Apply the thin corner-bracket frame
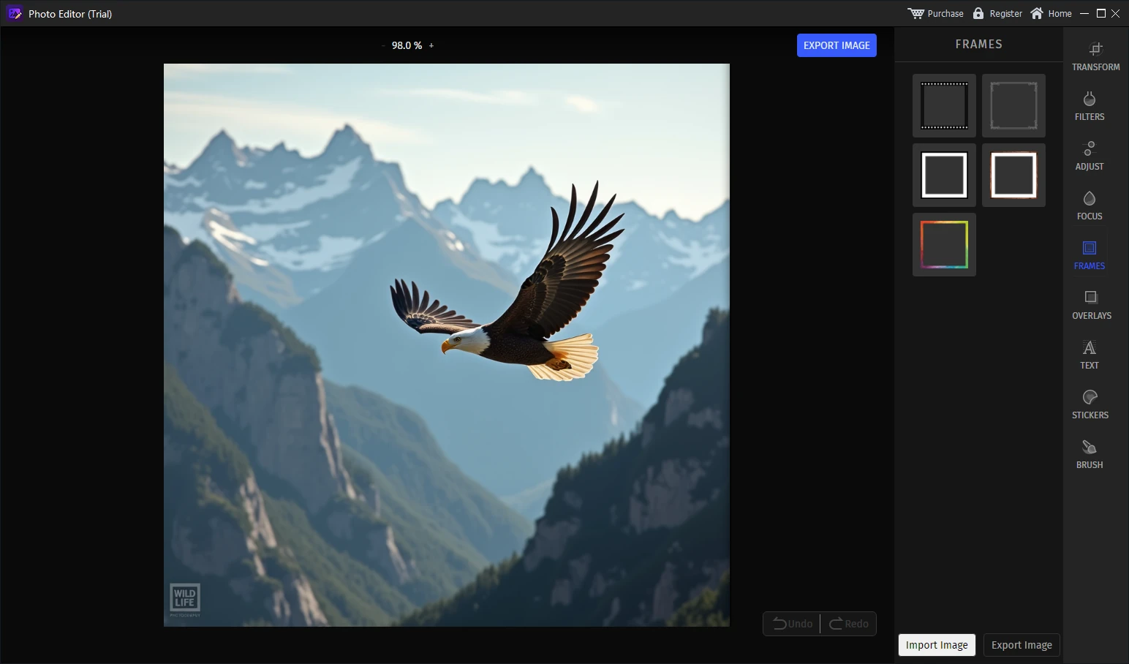Image resolution: width=1129 pixels, height=664 pixels. tap(1013, 105)
